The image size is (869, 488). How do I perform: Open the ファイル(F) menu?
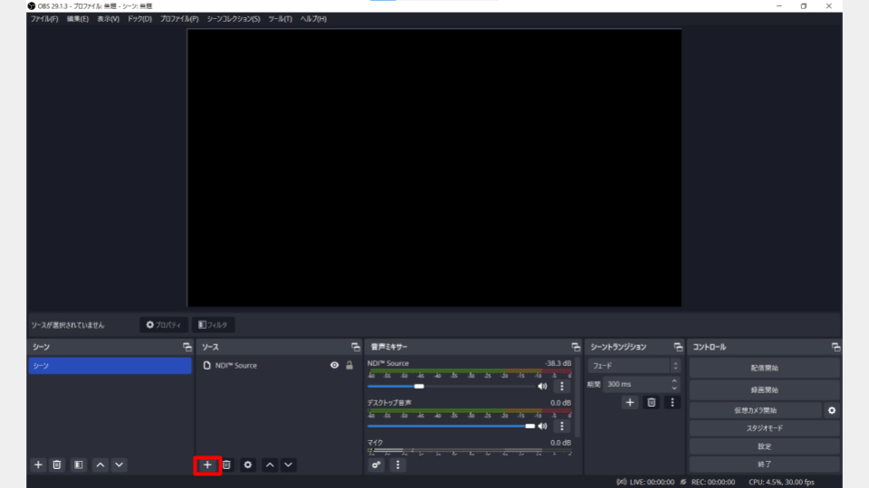pos(44,19)
